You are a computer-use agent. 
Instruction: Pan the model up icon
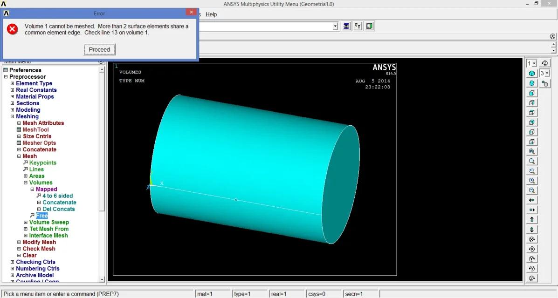532,219
